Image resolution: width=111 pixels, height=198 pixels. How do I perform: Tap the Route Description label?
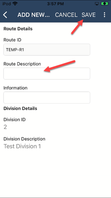tap(22, 64)
